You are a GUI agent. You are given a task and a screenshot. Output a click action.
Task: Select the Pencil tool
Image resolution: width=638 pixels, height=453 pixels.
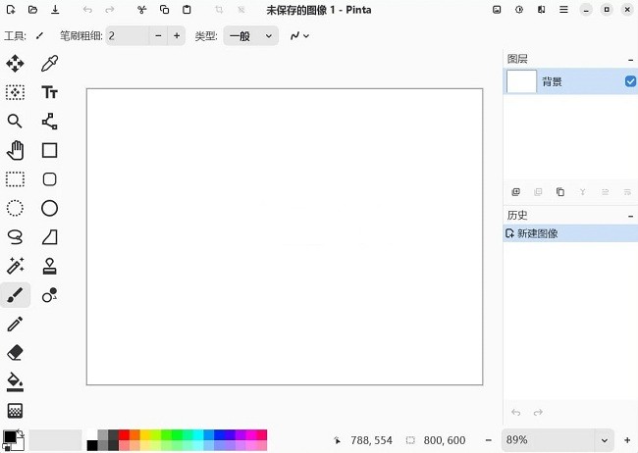pyautogui.click(x=15, y=325)
